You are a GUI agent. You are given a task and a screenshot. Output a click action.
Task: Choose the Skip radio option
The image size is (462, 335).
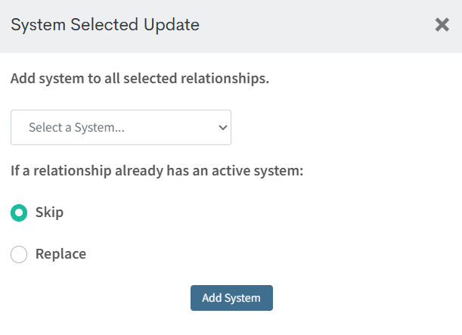[x=19, y=212]
